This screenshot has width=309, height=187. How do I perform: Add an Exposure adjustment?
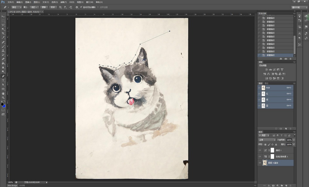(x=278, y=70)
